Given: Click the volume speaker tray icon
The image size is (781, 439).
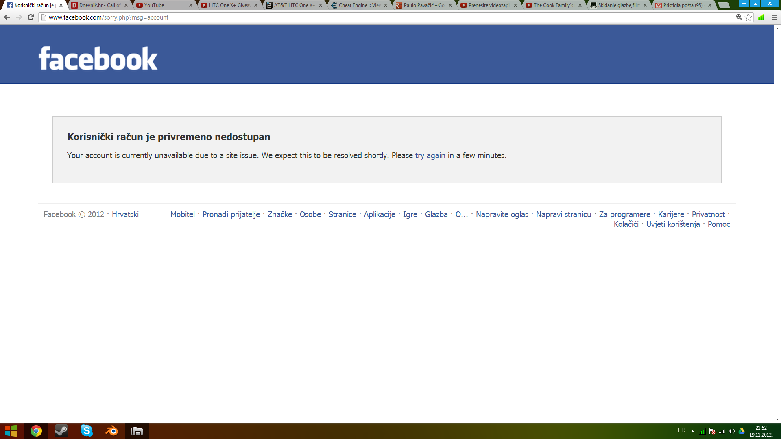Looking at the screenshot, I should coord(732,431).
